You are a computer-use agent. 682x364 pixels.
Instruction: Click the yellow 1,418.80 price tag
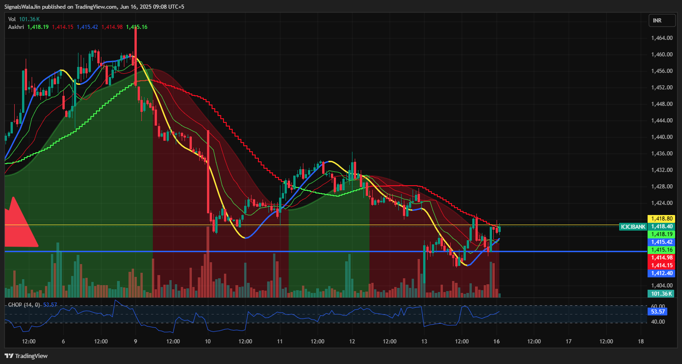coord(661,219)
